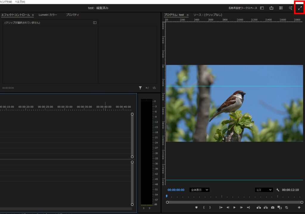Viewport: 305px width, 214px height.
Task: Switch to the ソース：(クリップなし) tab
Action: [x=208, y=15]
